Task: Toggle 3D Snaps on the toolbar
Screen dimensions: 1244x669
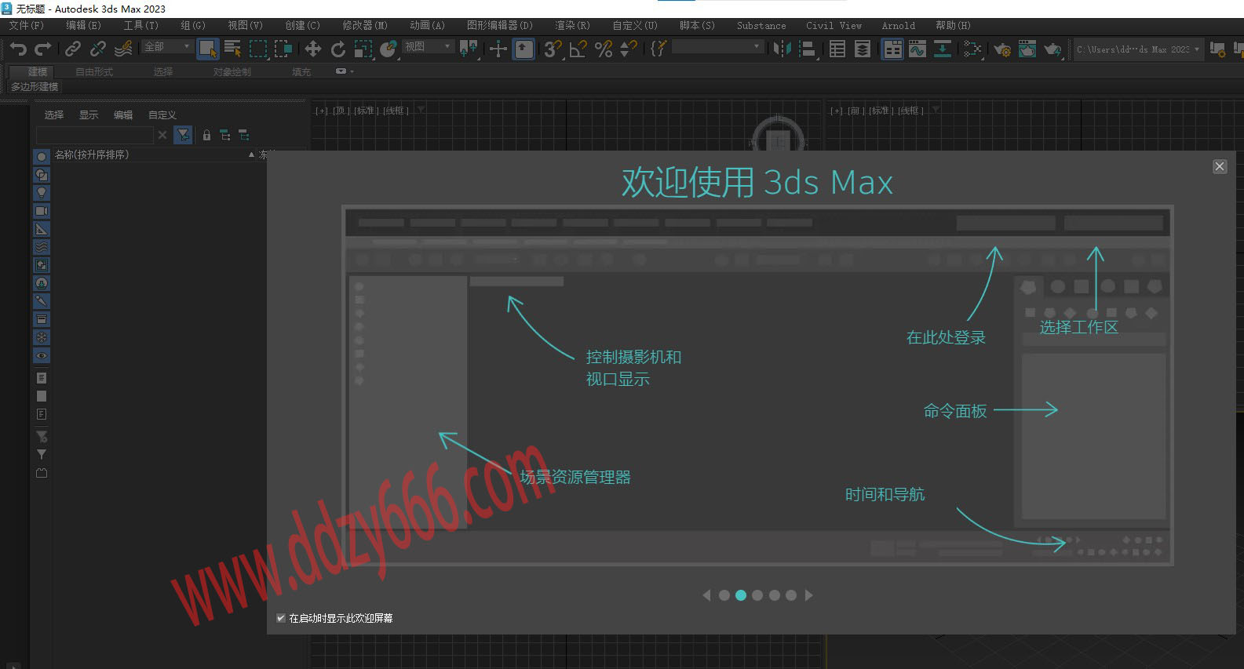Action: click(553, 49)
